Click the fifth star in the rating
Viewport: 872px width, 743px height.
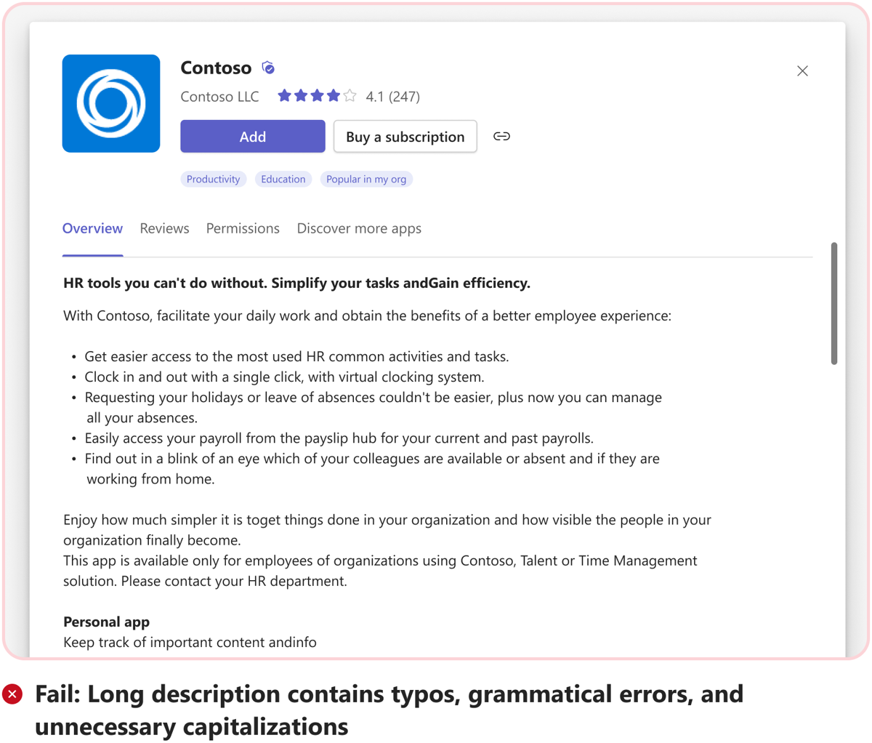[348, 95]
